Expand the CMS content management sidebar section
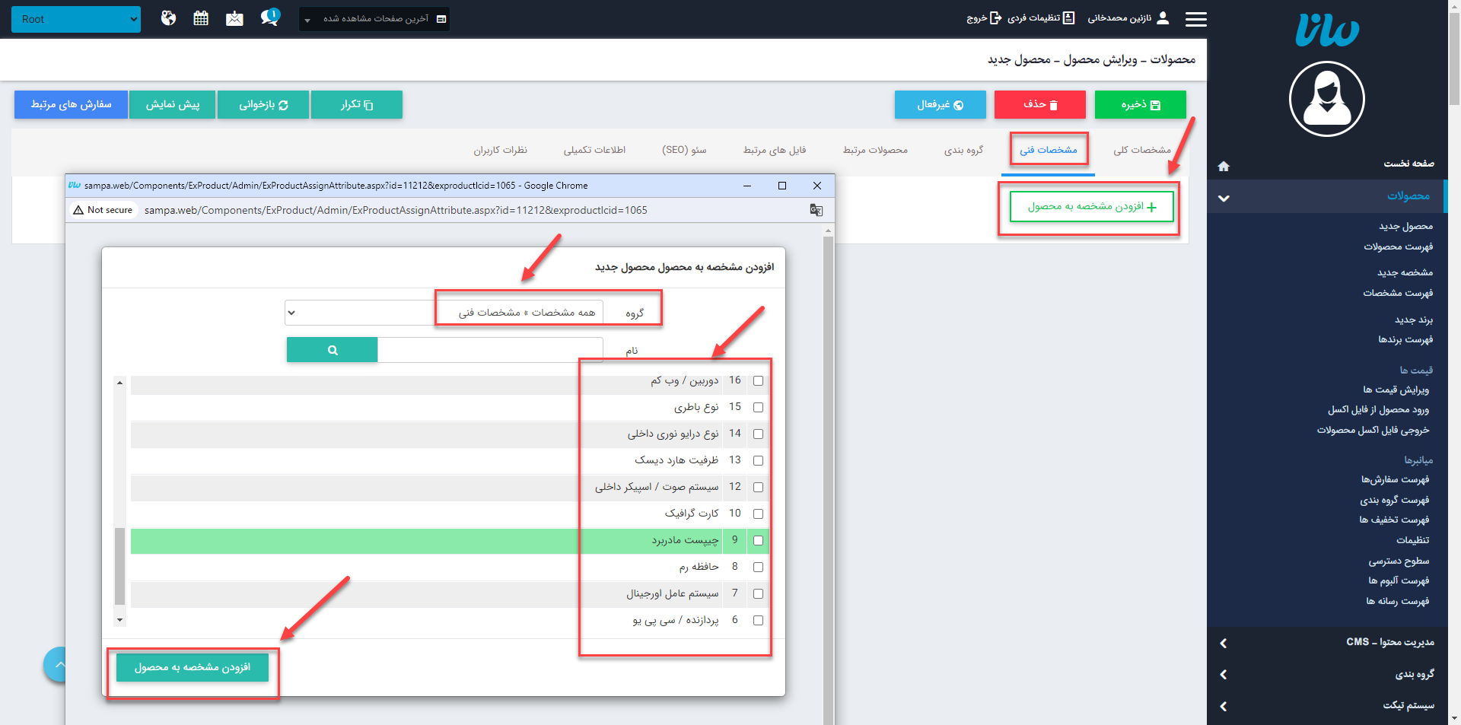Viewport: 1461px width, 725px height. point(1327,643)
